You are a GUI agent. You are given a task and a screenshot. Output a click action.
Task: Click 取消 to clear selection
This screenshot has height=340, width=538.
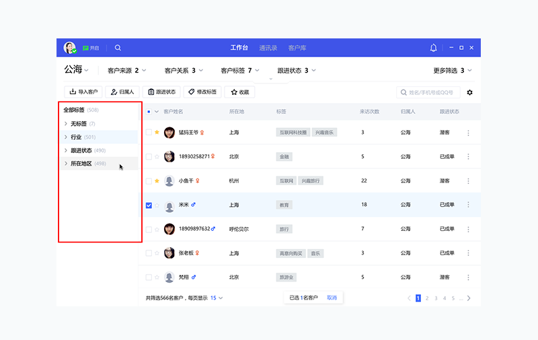coord(332,298)
